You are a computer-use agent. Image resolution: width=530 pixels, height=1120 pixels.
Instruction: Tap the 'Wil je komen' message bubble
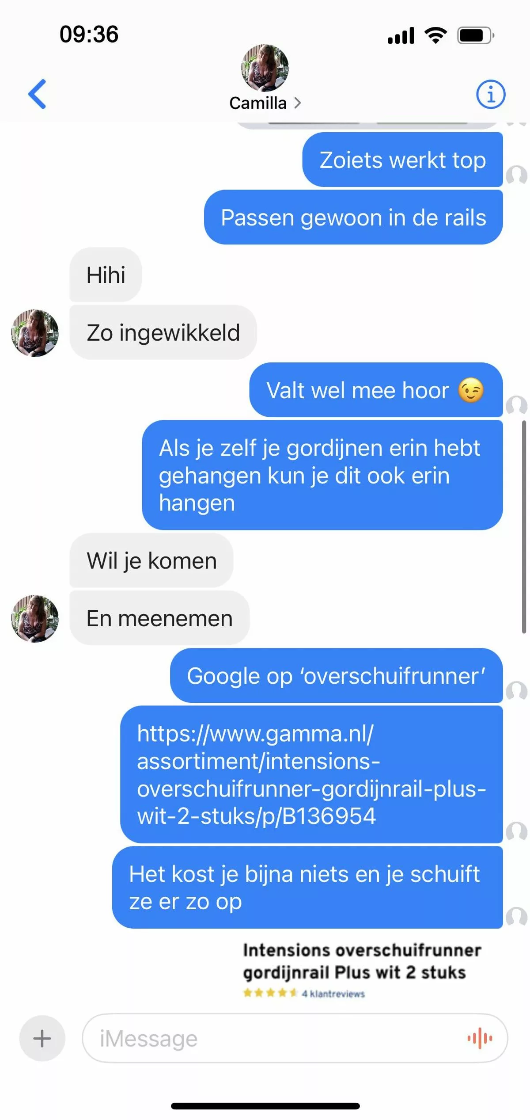[151, 560]
